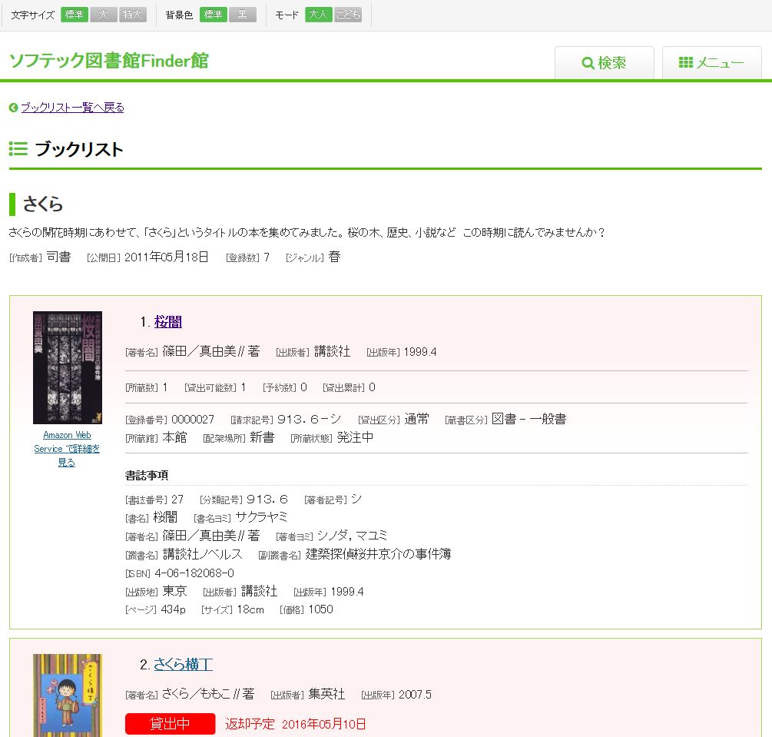Click the ソフテック図書館Finder館 site title

pyautogui.click(x=108, y=61)
